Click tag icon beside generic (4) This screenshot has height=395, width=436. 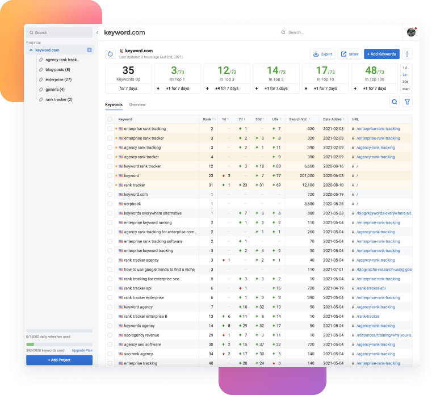pos(41,90)
